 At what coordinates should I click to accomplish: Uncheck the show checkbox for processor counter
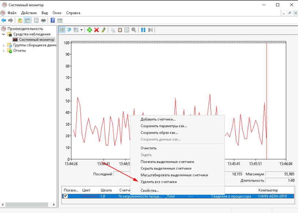(x=66, y=196)
